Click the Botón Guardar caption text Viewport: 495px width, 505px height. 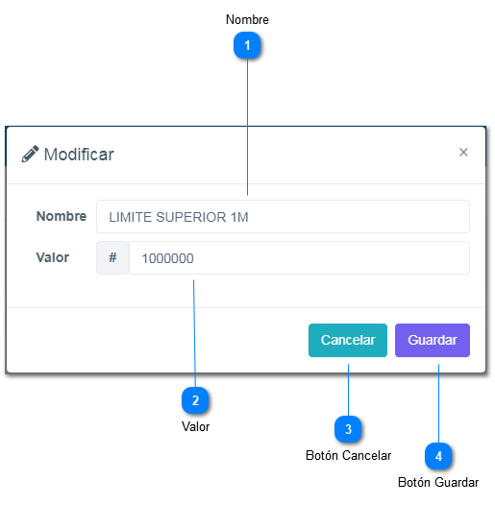[438, 483]
